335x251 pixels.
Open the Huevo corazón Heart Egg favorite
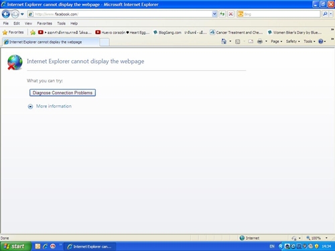(123, 32)
